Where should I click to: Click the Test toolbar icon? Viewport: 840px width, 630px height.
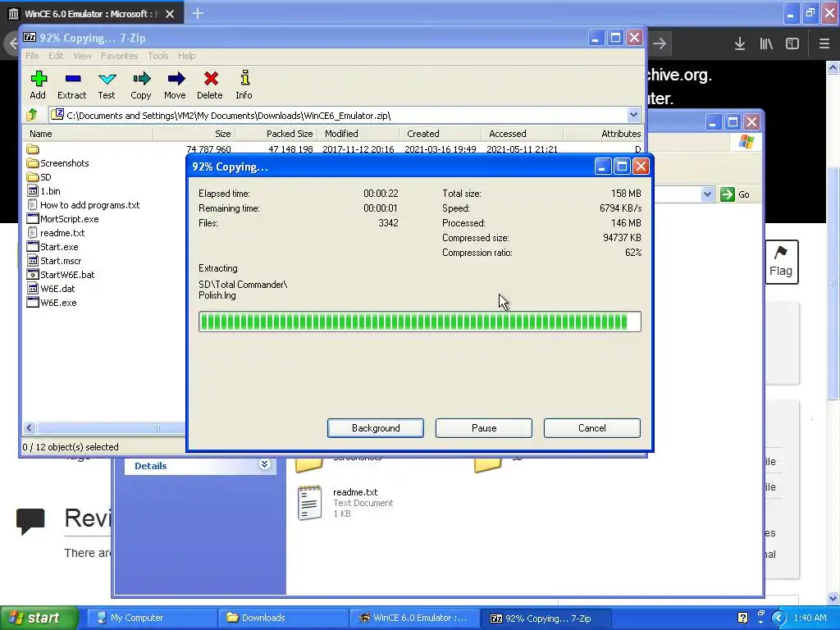pyautogui.click(x=107, y=85)
